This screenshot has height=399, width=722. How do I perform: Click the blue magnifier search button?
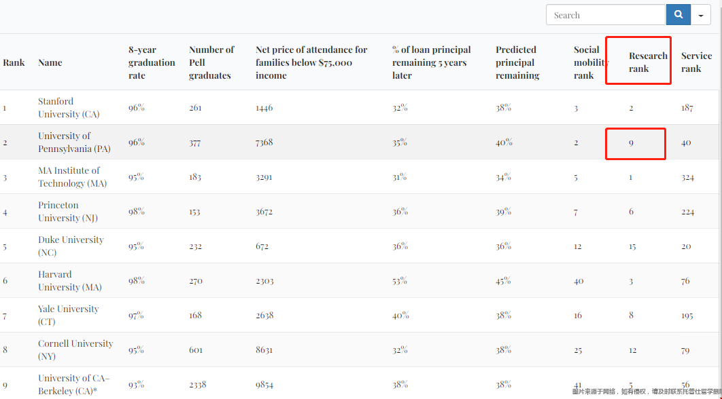click(678, 15)
